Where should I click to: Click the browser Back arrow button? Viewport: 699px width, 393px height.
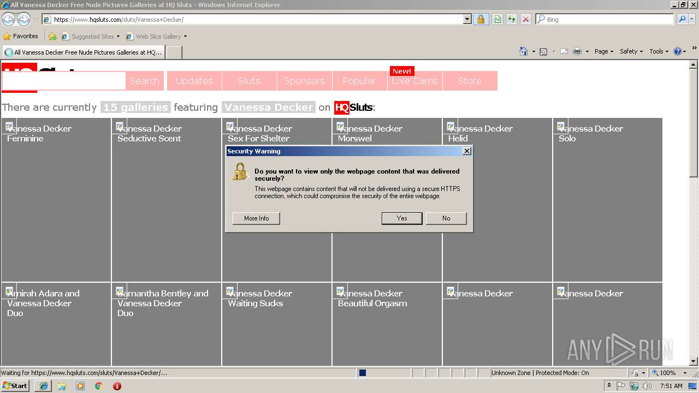[8, 20]
